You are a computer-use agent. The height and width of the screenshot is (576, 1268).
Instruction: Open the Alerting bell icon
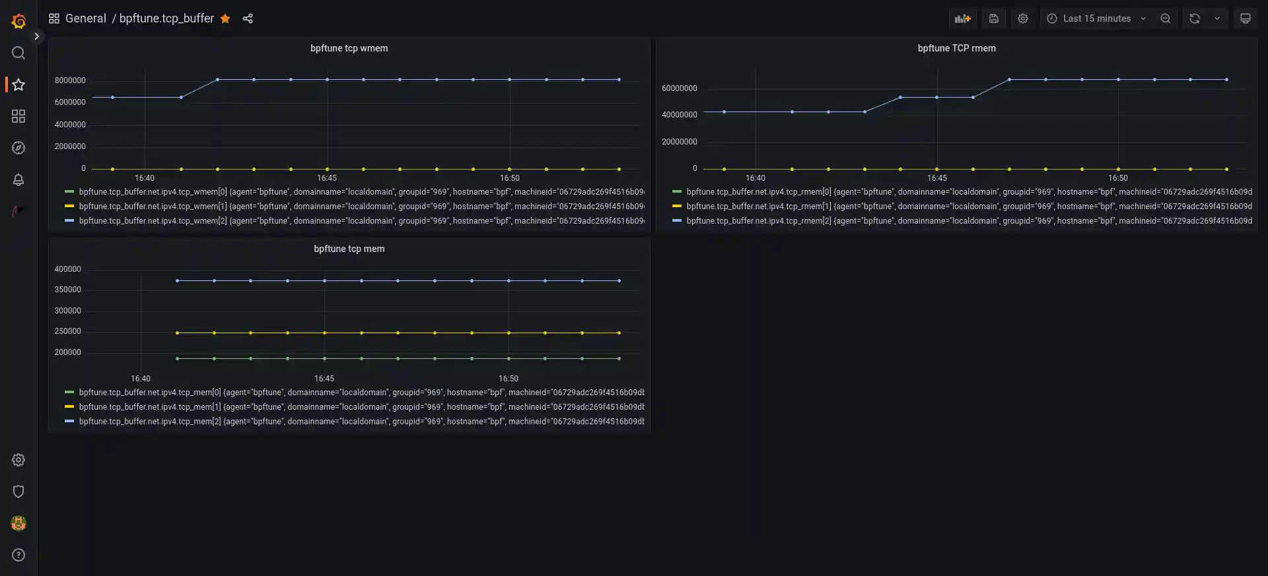pyautogui.click(x=18, y=179)
